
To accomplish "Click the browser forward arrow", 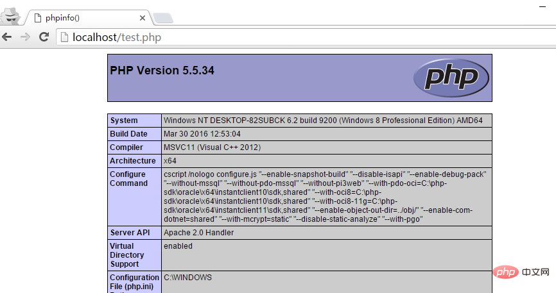I will coord(25,37).
